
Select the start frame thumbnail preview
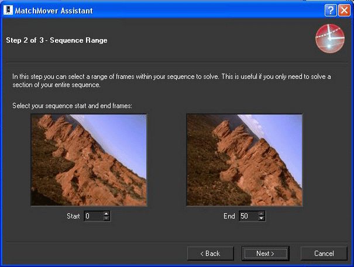pos(89,160)
